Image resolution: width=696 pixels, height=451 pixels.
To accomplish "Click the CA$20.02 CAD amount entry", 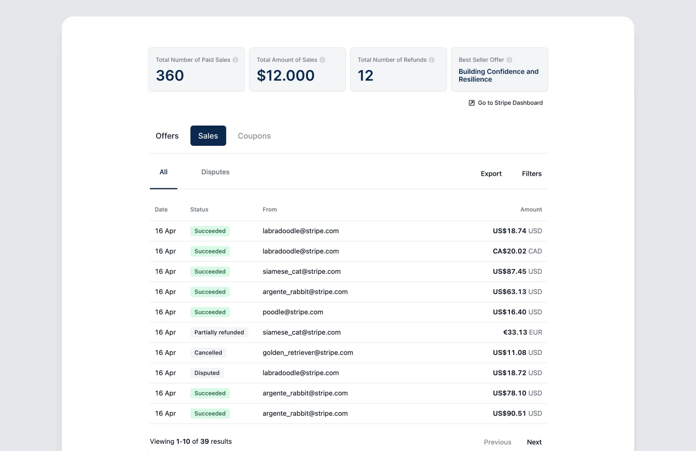I will point(517,251).
